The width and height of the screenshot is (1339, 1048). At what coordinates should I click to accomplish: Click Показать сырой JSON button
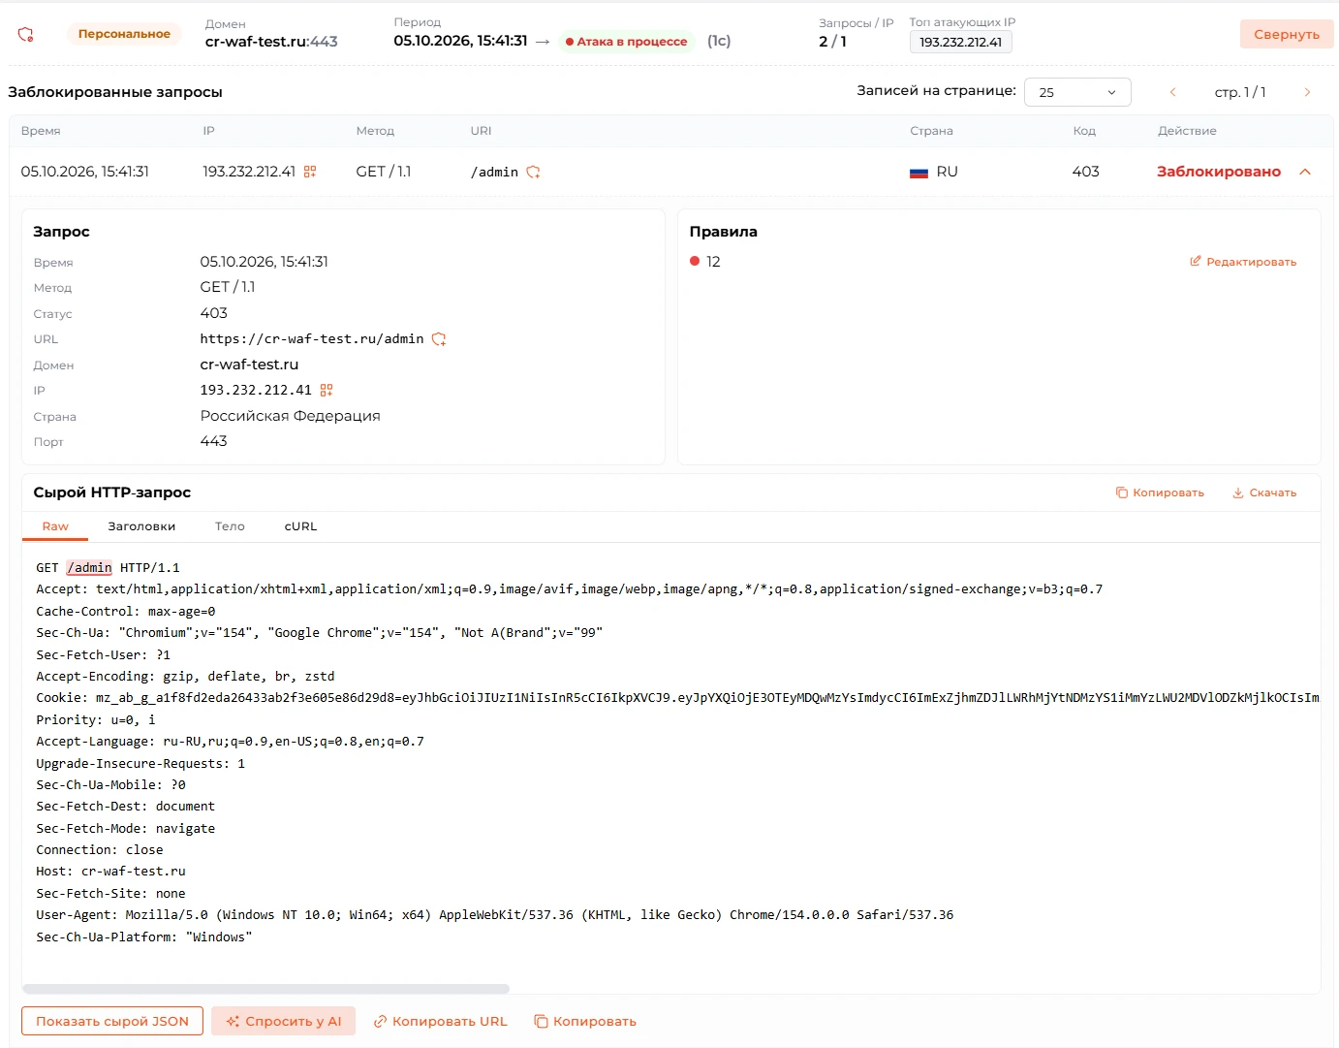[112, 1021]
